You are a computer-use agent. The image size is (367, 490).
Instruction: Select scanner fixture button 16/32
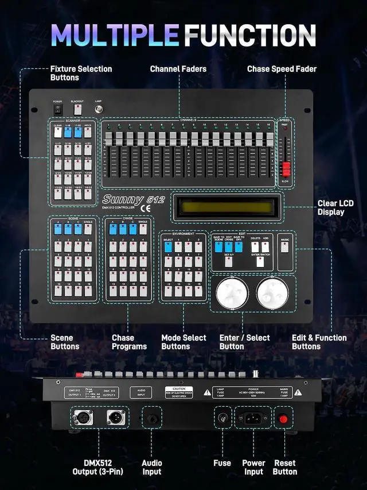click(x=88, y=194)
